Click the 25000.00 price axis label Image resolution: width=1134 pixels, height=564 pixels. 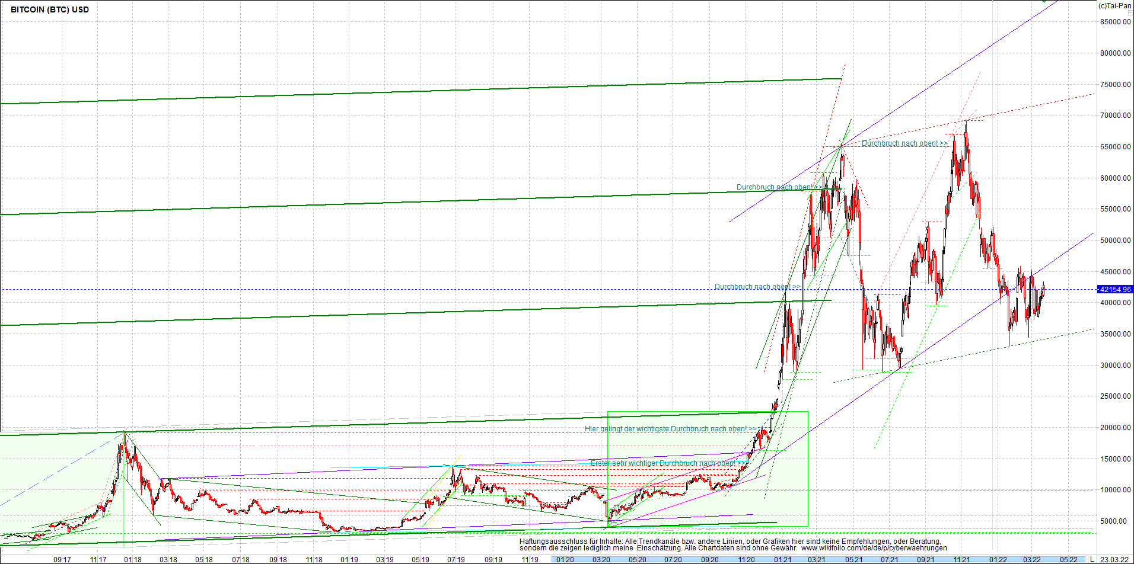(x=1116, y=396)
